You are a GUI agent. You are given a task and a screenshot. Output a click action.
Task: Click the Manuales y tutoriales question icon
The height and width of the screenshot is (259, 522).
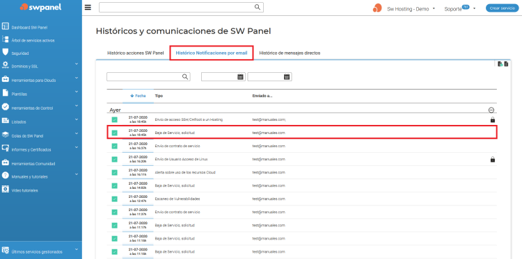(6, 176)
